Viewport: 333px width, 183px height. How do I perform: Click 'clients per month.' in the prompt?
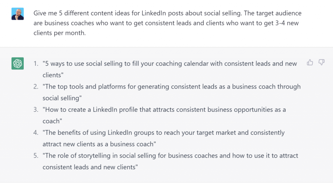tap(60, 33)
